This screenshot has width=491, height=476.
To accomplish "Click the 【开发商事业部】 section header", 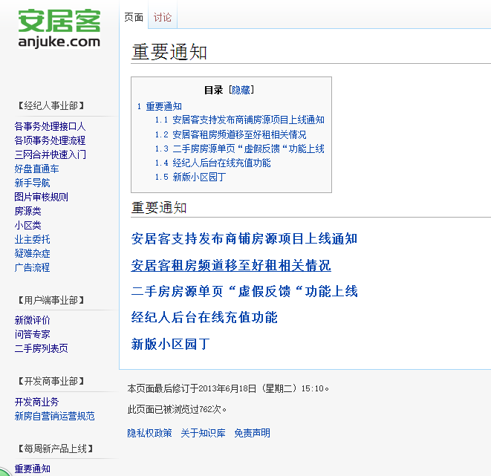I will tap(51, 381).
